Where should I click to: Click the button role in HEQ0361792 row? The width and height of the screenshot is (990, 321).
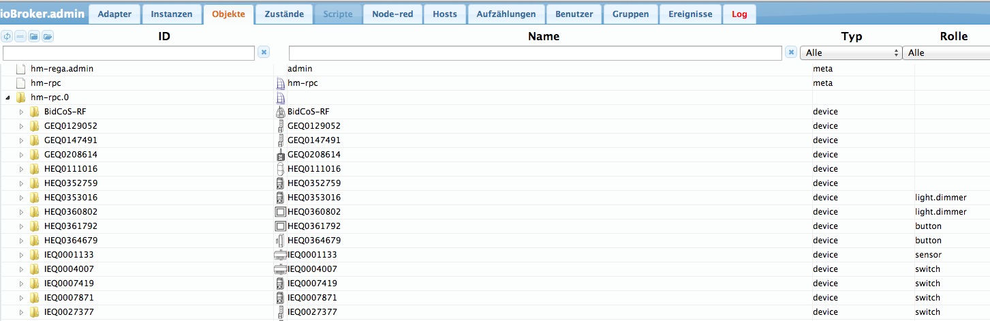(928, 226)
